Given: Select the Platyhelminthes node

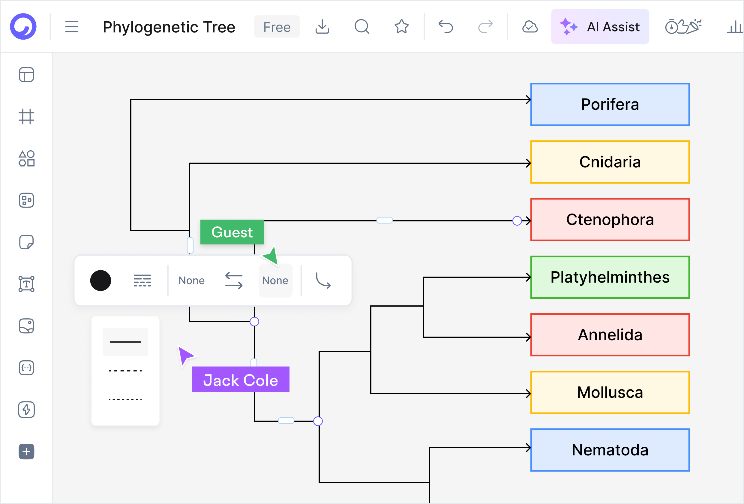Looking at the screenshot, I should [610, 277].
